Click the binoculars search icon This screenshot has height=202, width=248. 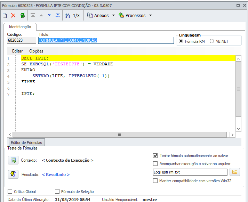click(x=67, y=16)
